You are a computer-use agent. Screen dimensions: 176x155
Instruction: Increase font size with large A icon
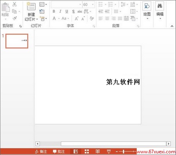pyautogui.click(x=77, y=18)
